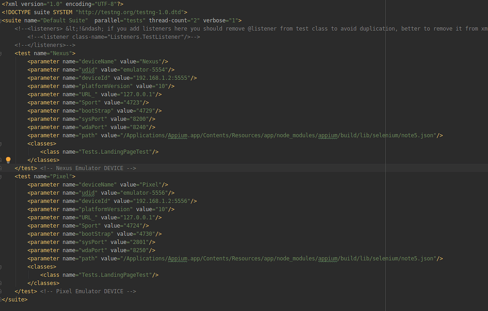Collapse the suite element fold marker
488x311 pixels.
coord(1,20)
